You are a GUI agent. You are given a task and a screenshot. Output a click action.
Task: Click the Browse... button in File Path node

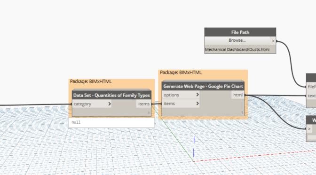[237, 40]
